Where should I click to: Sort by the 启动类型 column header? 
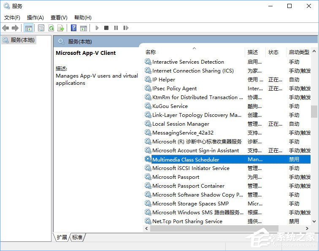pyautogui.click(x=299, y=52)
